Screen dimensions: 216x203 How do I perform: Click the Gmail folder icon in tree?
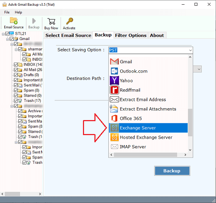tap(16, 39)
